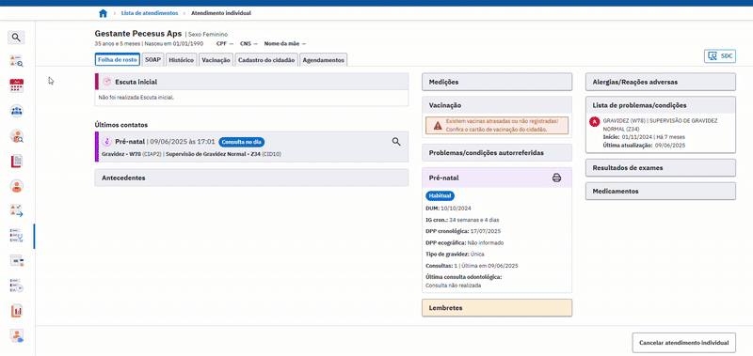The height and width of the screenshot is (356, 753).
Task: Click 'Última atualização: 09/06/2025' text
Action: click(x=644, y=146)
